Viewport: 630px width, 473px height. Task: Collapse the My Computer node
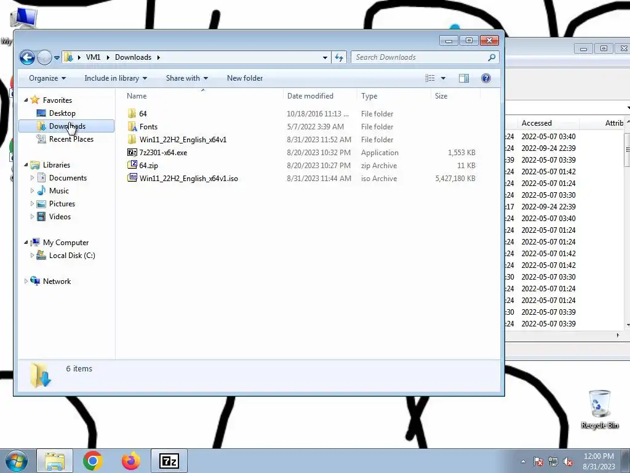[26, 243]
